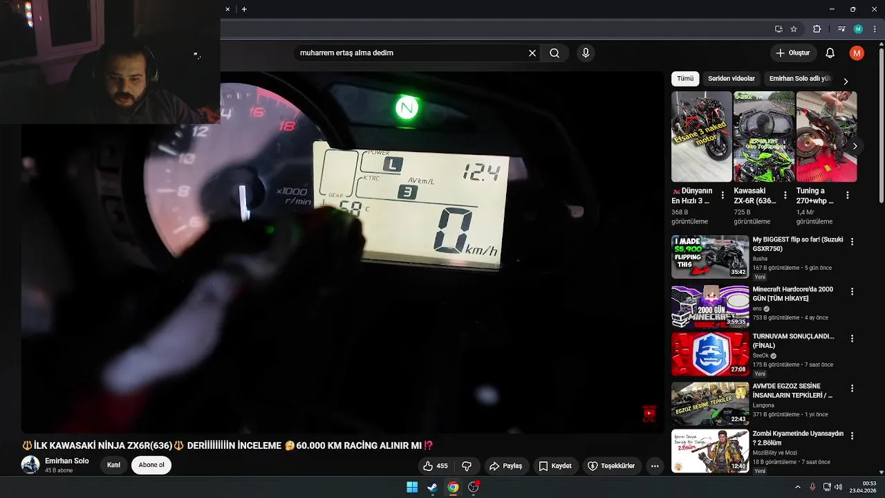Open options for Minecraft Hardcore video
This screenshot has height=498, width=885.
coord(852,292)
